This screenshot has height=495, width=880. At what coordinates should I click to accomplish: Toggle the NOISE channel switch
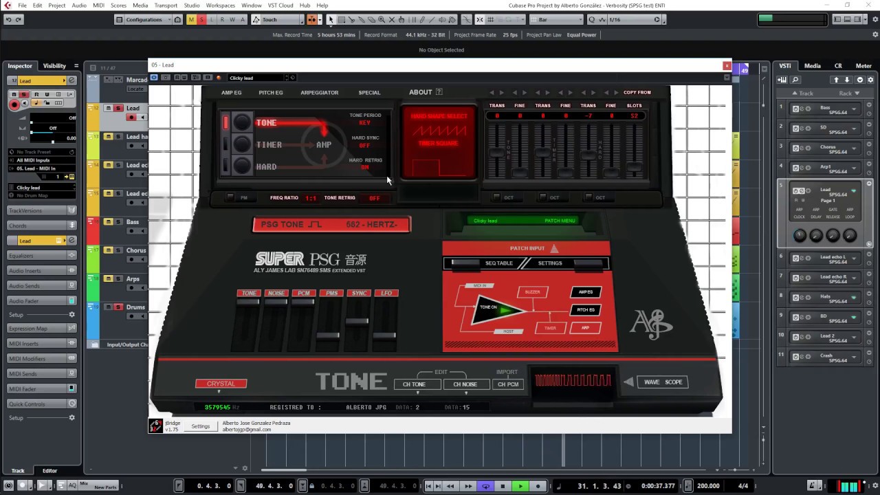click(x=276, y=294)
